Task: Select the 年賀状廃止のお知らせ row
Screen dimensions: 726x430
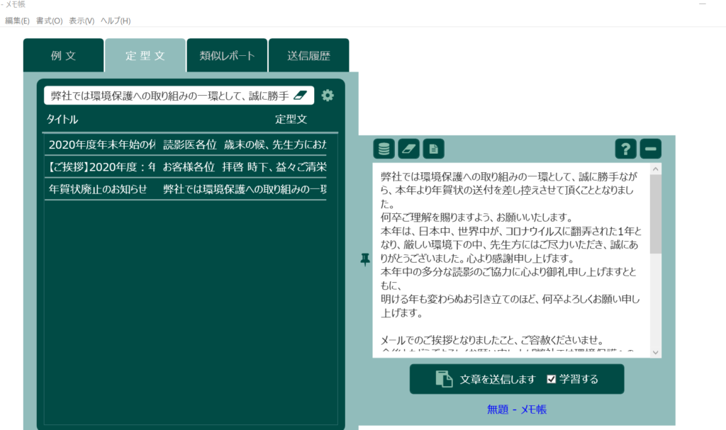Action: (186, 189)
